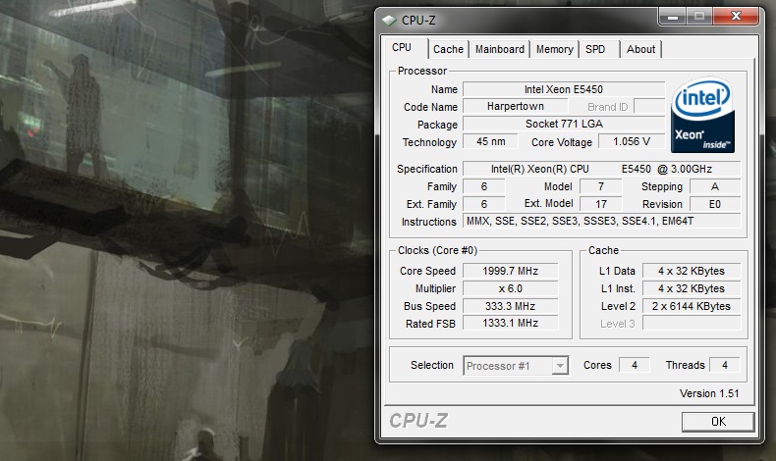Click the Intel Xeon inside logo
776x461 pixels.
[702, 115]
